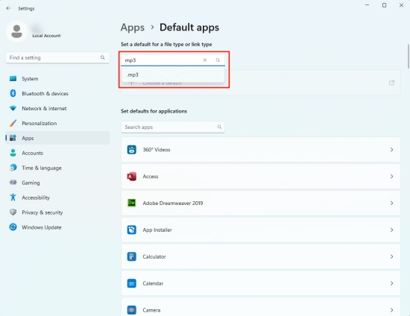Click the App Installer icon
Image resolution: width=410 pixels, height=316 pixels.
(131, 230)
